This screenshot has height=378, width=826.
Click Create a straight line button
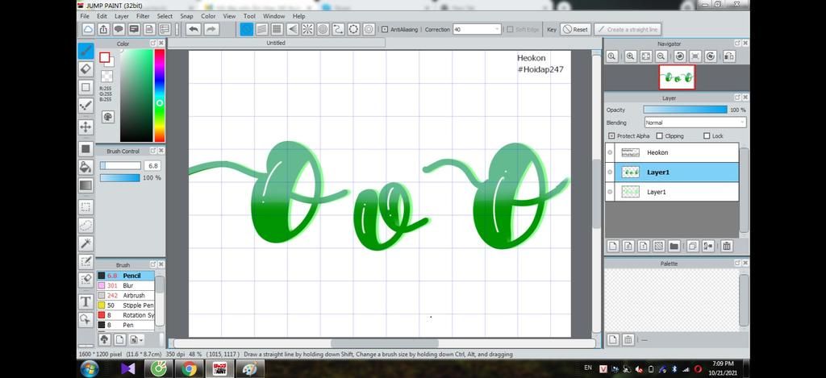pyautogui.click(x=628, y=30)
